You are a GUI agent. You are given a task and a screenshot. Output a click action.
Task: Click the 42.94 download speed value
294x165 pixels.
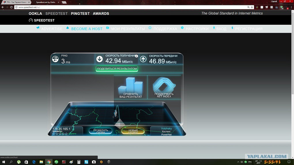113,61
